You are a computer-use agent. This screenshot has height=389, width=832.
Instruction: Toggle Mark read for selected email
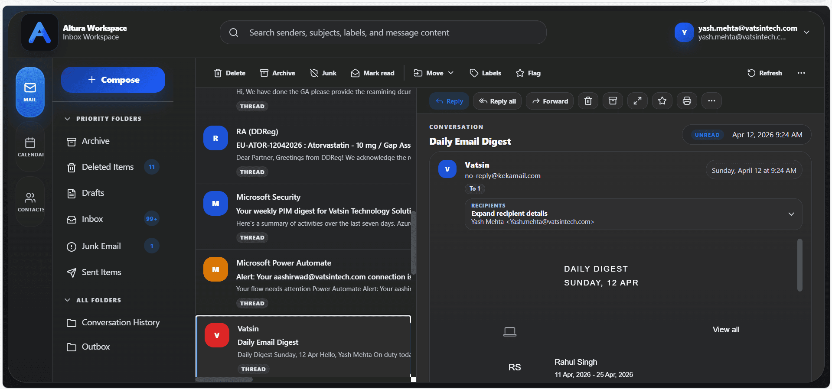tap(373, 73)
